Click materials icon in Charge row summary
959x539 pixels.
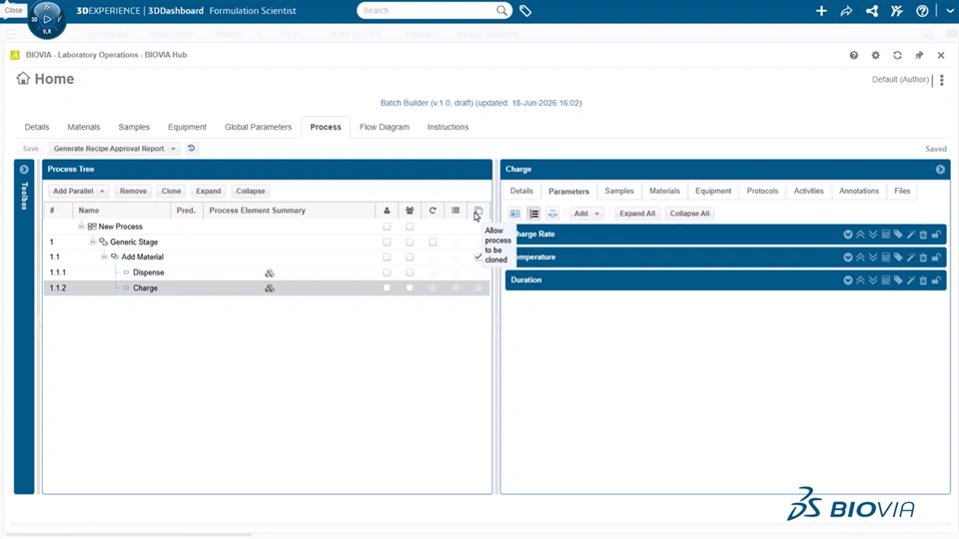[x=269, y=287]
